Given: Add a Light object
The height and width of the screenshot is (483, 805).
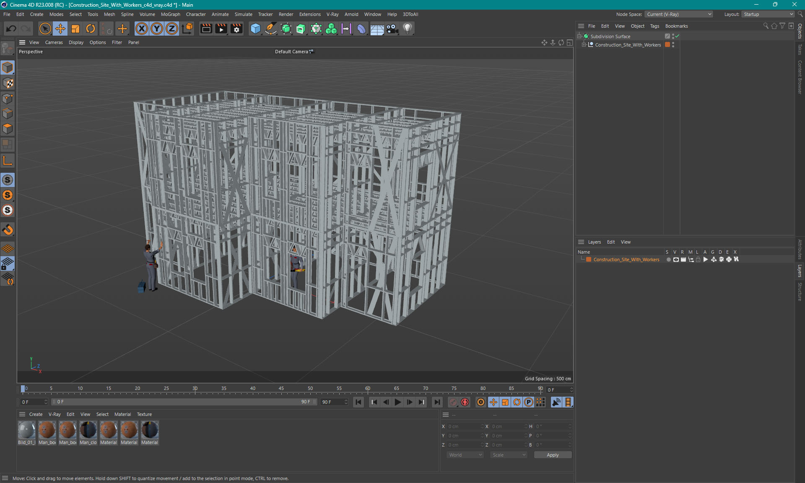Looking at the screenshot, I should pyautogui.click(x=408, y=29).
